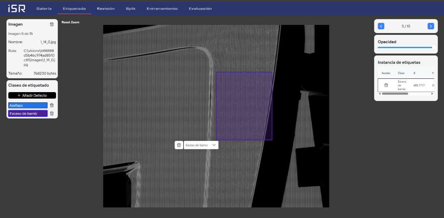Go to the previous image

pyautogui.click(x=381, y=26)
